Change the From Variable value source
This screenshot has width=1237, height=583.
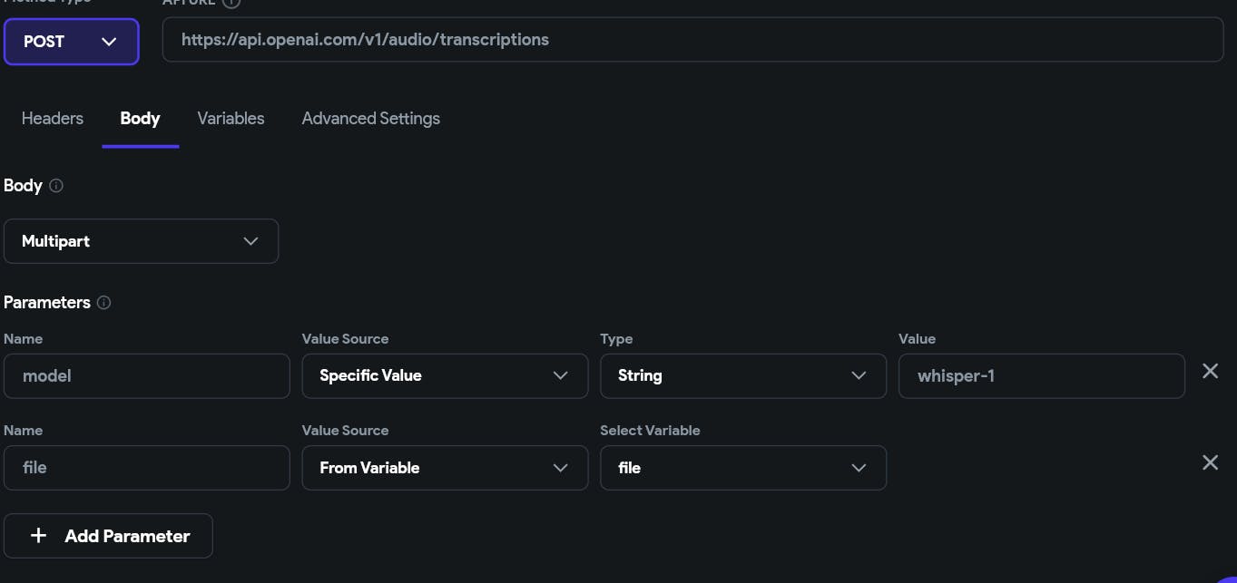(x=445, y=468)
